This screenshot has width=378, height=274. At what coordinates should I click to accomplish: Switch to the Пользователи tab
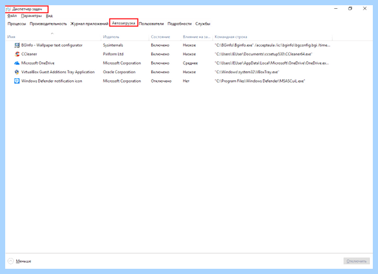(151, 24)
